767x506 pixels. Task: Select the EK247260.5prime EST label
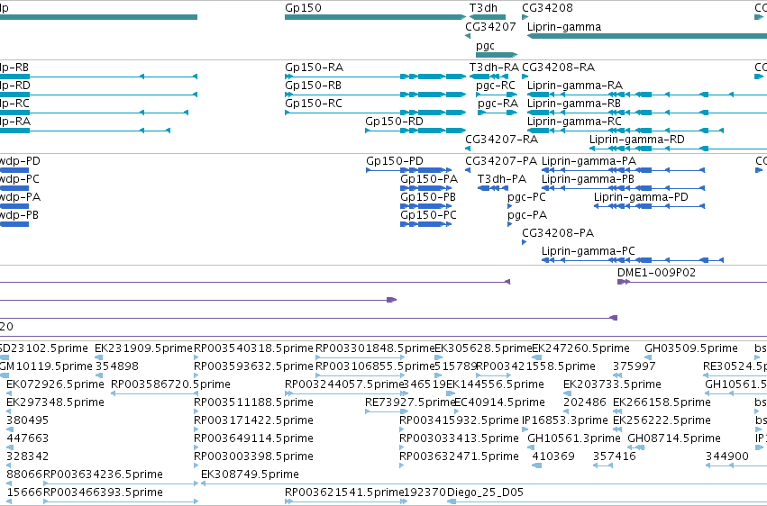580,348
